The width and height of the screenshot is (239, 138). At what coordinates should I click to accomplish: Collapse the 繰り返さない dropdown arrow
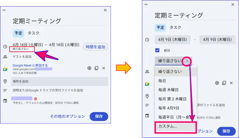tap(187, 61)
